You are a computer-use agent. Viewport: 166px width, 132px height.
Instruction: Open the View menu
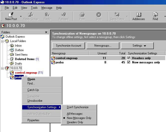click(24, 8)
